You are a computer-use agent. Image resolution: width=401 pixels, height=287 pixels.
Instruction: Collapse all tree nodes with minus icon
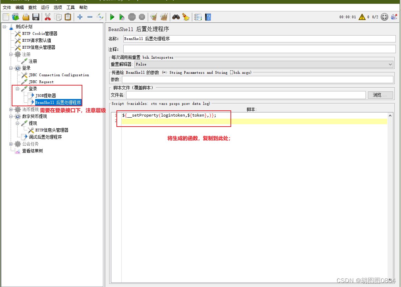click(90, 16)
